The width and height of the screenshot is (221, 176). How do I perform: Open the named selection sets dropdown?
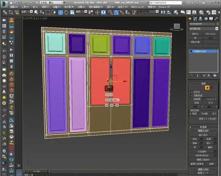tap(148, 12)
